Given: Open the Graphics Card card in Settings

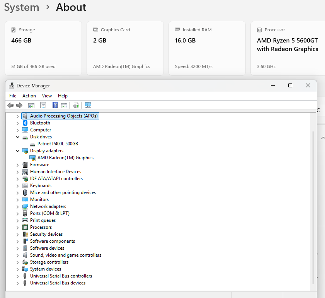Looking at the screenshot, I should click(125, 48).
